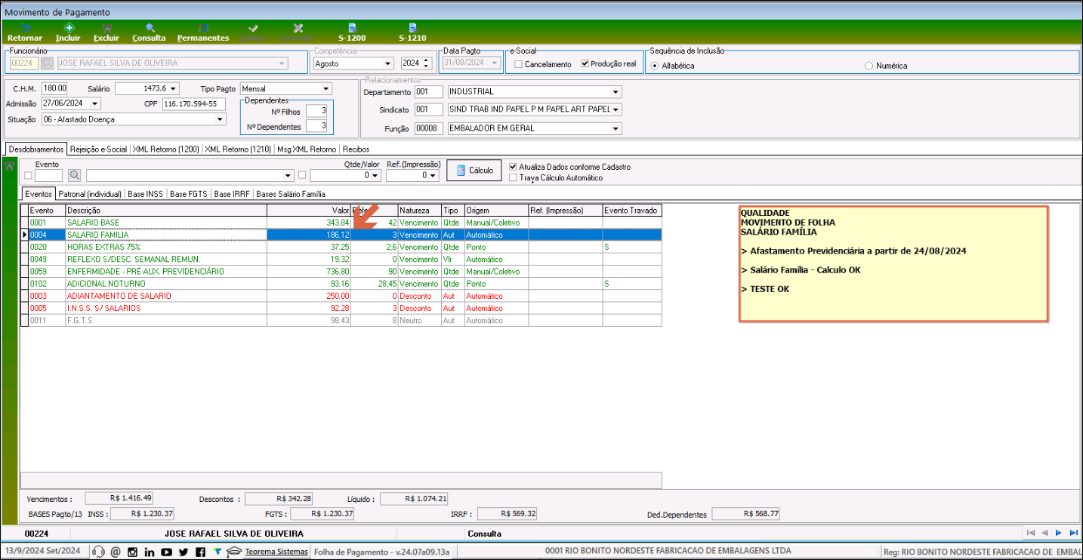1083x560 pixels.
Task: Click the support headset icon in status bar
Action: click(x=97, y=552)
